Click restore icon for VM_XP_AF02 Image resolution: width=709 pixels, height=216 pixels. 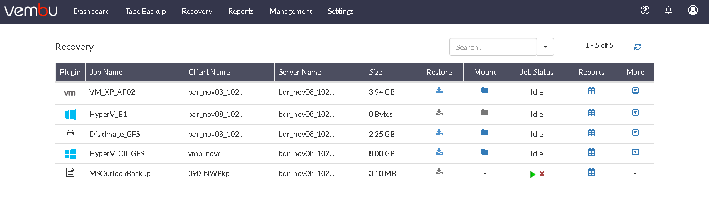tap(439, 90)
